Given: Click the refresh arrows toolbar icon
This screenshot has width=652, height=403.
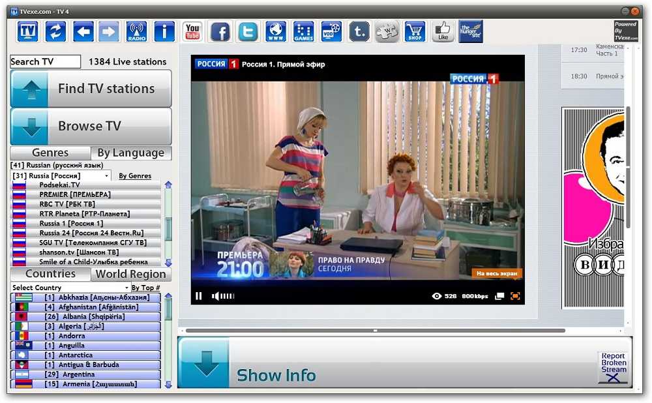Looking at the screenshot, I should pyautogui.click(x=55, y=31).
